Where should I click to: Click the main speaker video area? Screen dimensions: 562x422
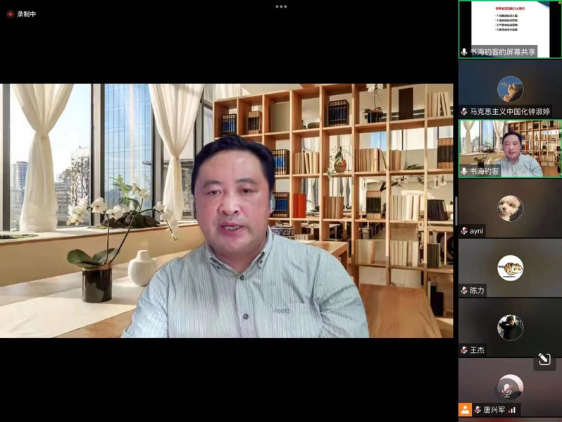[227, 211]
